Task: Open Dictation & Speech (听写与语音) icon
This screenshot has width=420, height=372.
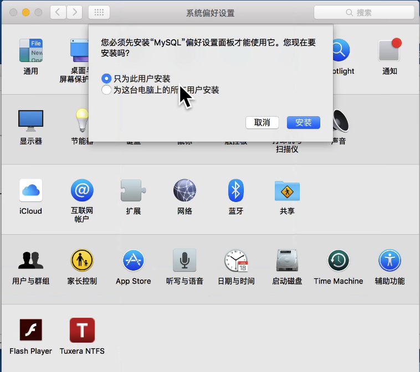Action: (185, 260)
